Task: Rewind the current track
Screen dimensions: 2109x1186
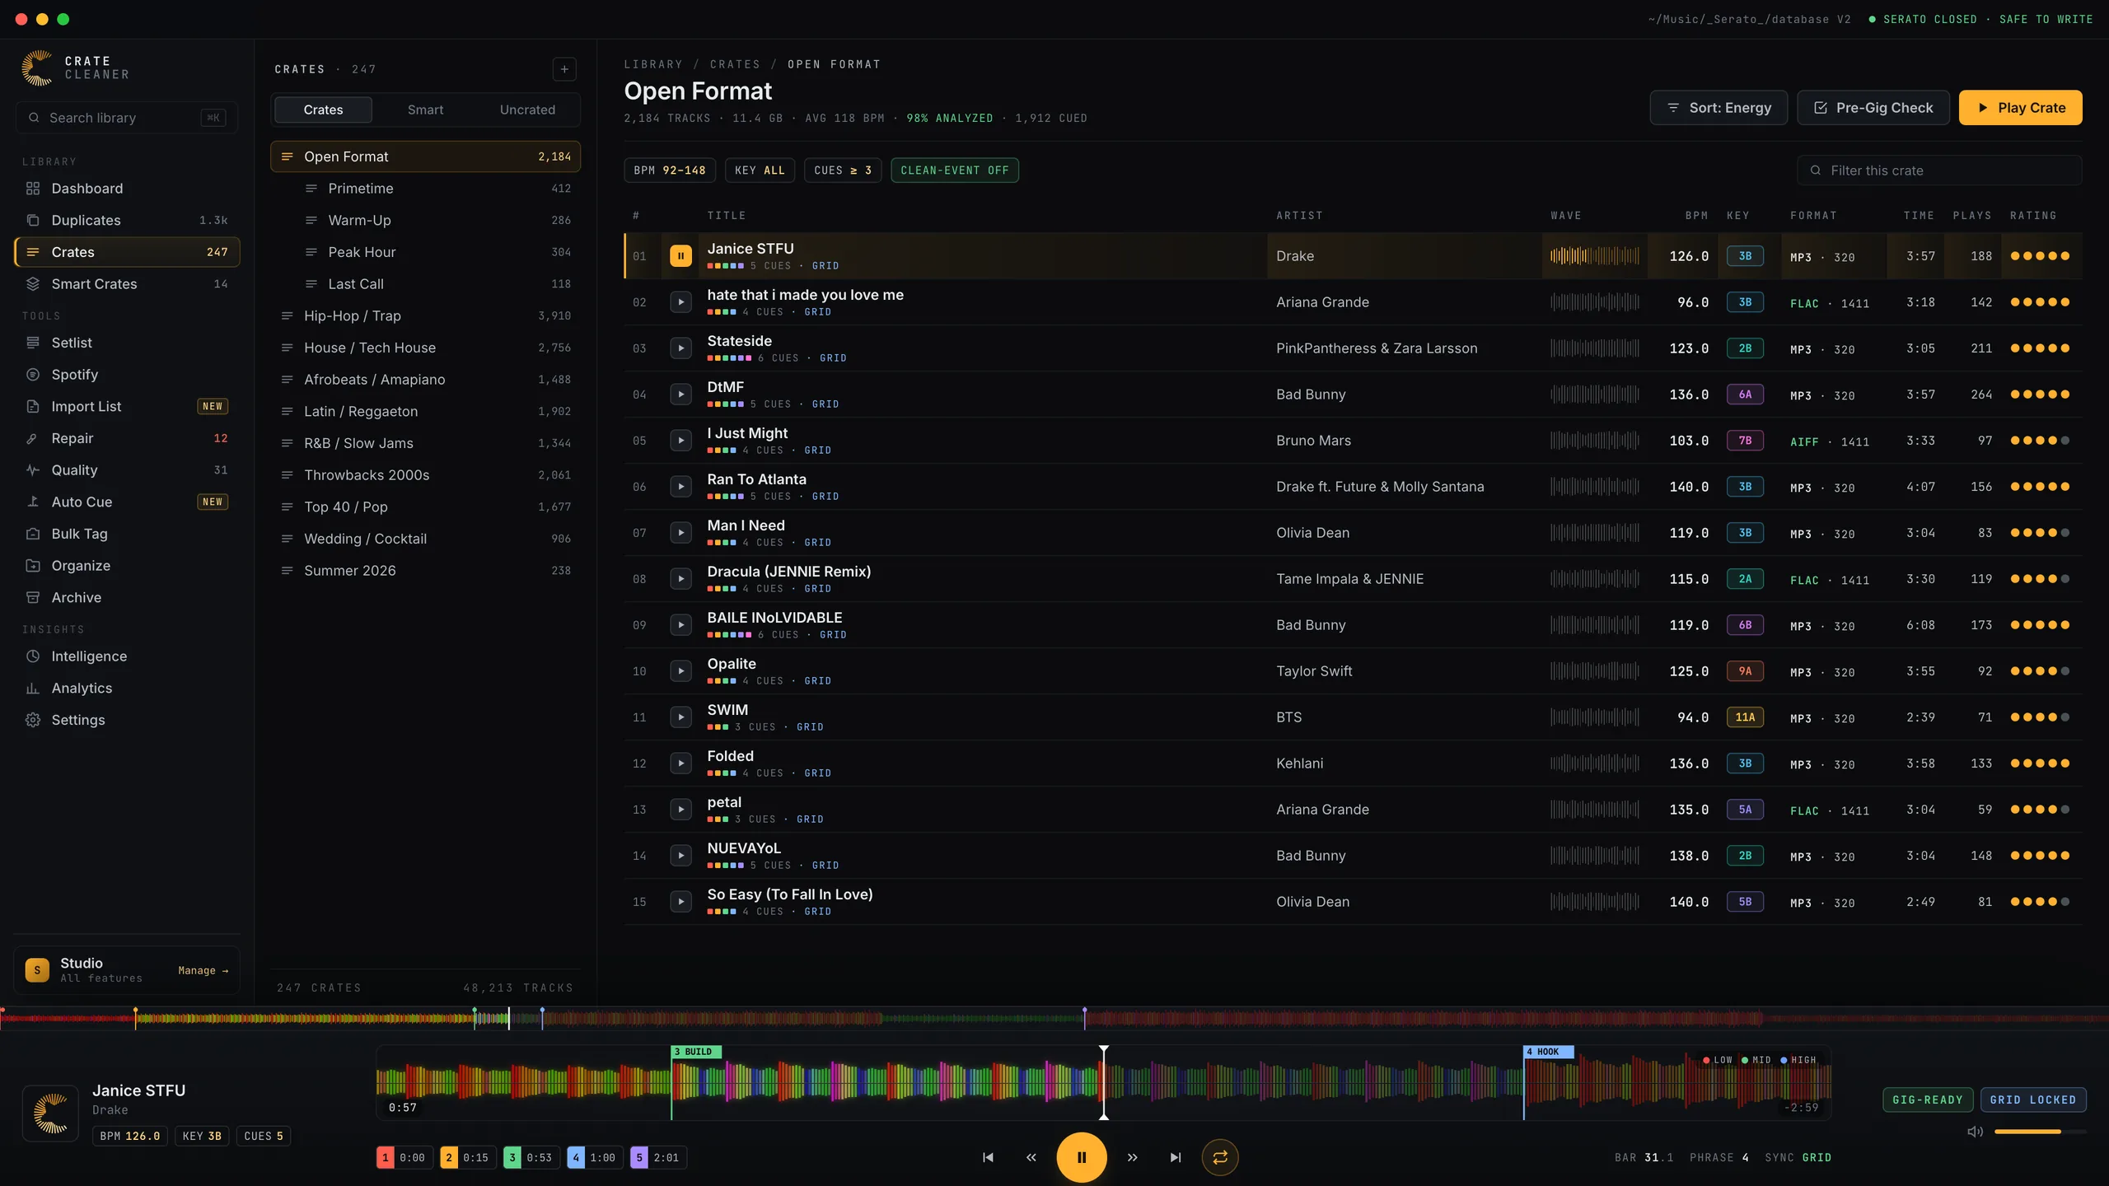Action: pyautogui.click(x=1031, y=1157)
